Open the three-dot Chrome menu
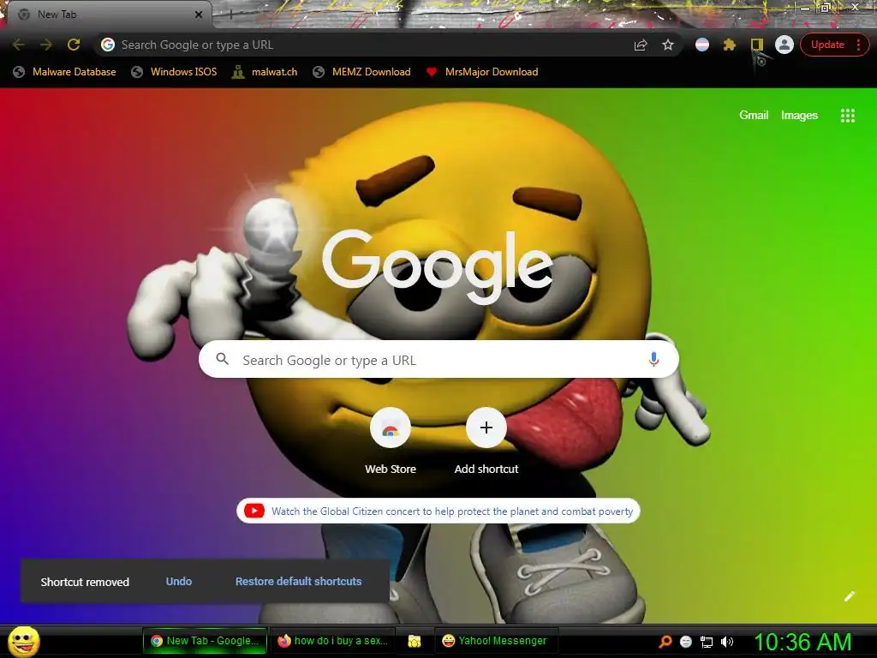Screen dimensions: 877x658 tap(858, 45)
